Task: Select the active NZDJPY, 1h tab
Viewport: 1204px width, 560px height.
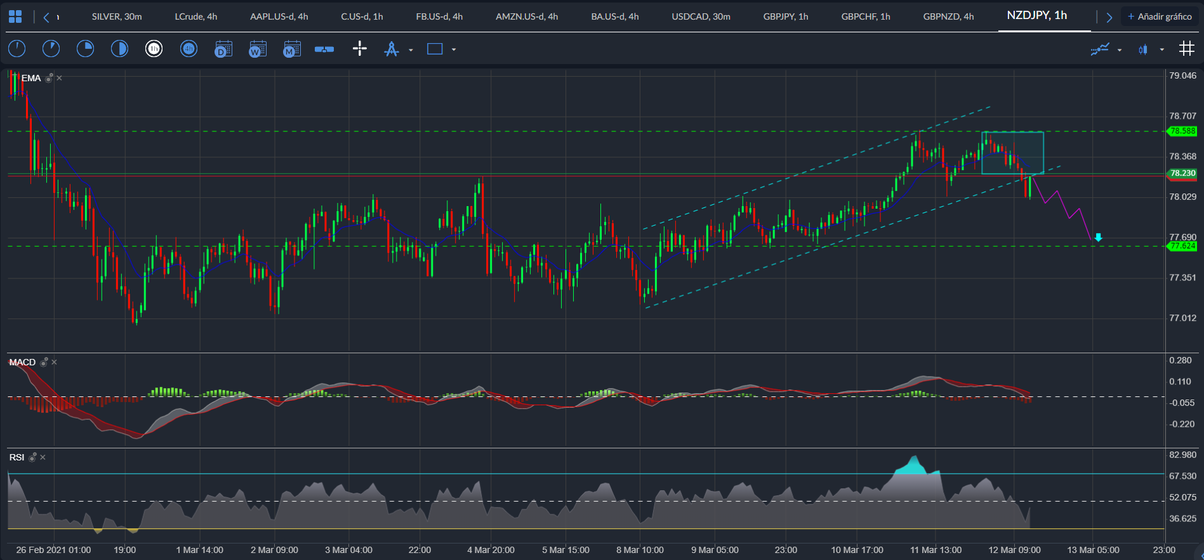Action: coord(1037,15)
